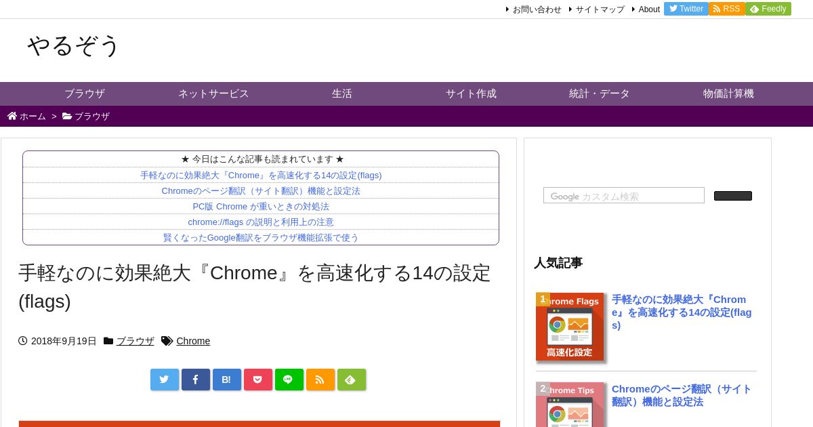The image size is (813, 427).
Task: Open 'Chromeを高速化する14の設定' link in today's list
Action: point(261,175)
